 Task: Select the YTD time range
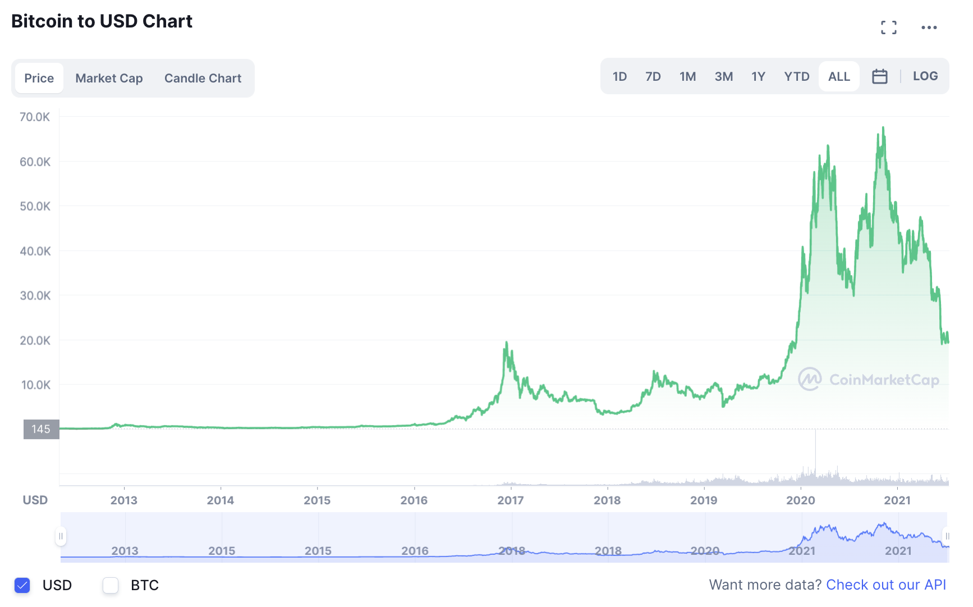pos(796,76)
